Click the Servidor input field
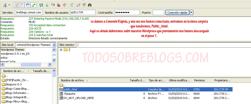Viewport: 251px width, 104px height. click(29, 12)
